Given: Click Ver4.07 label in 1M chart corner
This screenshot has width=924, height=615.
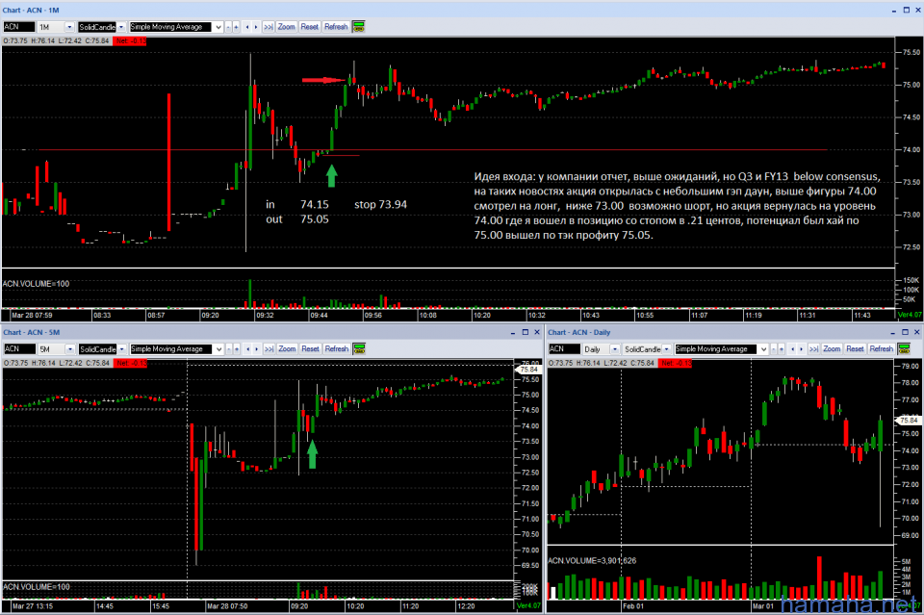Looking at the screenshot, I should 909,315.
